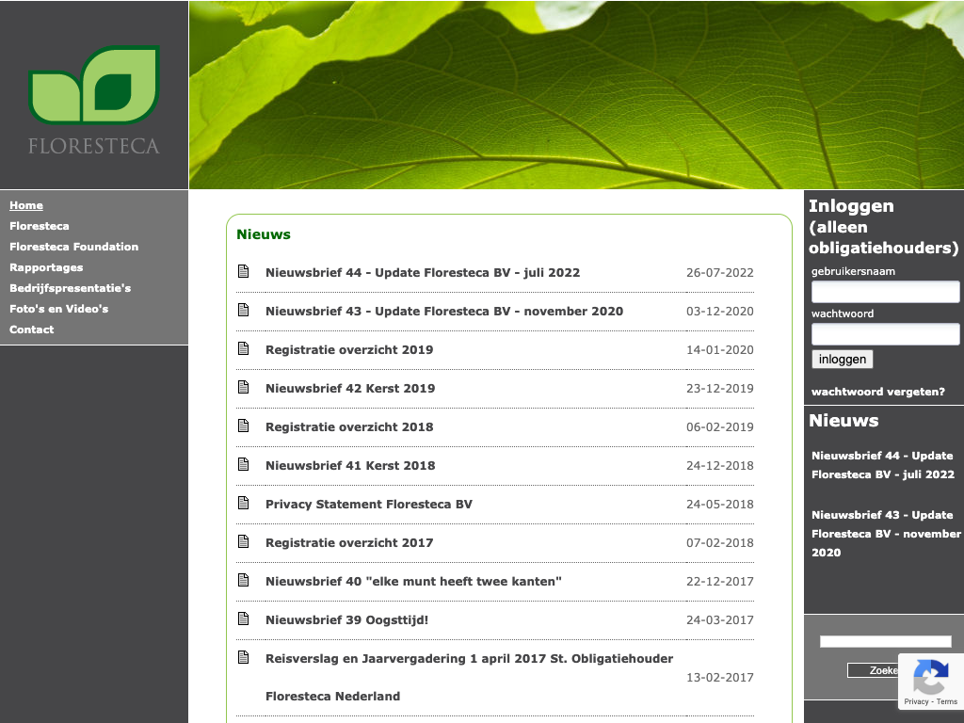Click the reCAPTCHA badge icon
Viewport: 964px width, 723px height.
[x=930, y=678]
